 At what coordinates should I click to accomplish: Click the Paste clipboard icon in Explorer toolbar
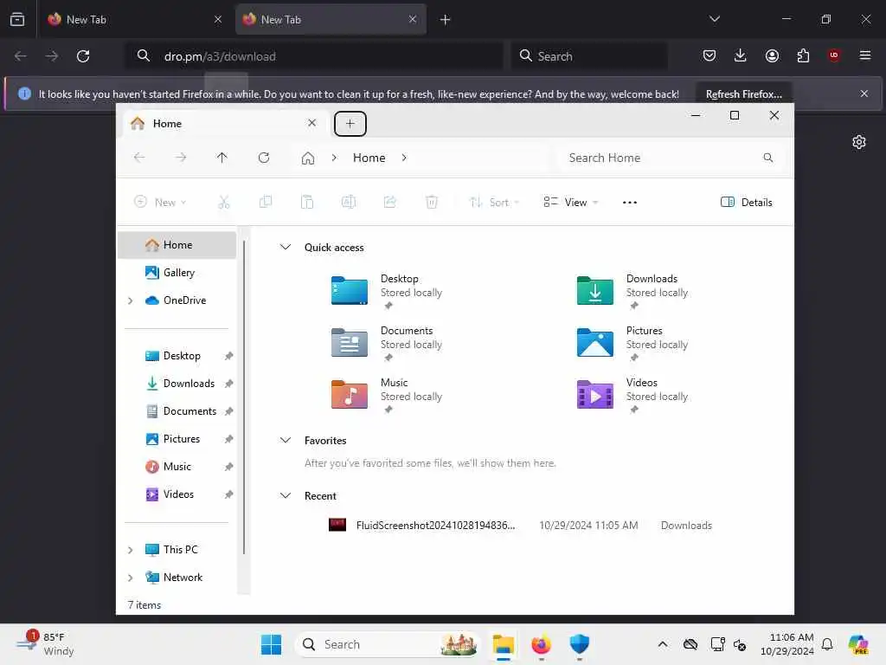[x=307, y=202]
